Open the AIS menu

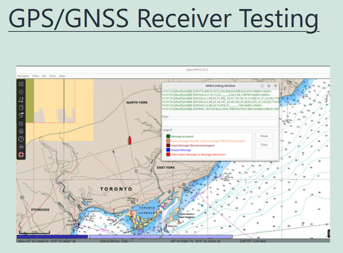click(x=44, y=76)
